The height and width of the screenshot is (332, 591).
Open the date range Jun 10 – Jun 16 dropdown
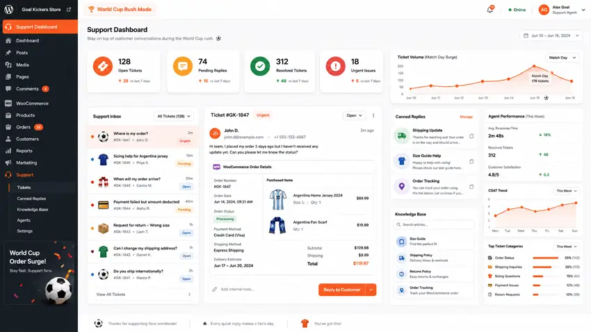tap(551, 35)
